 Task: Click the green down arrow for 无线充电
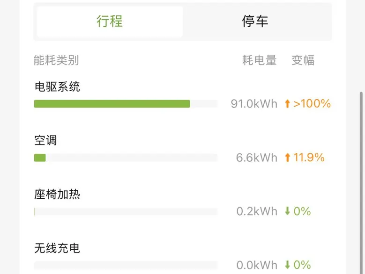(288, 265)
